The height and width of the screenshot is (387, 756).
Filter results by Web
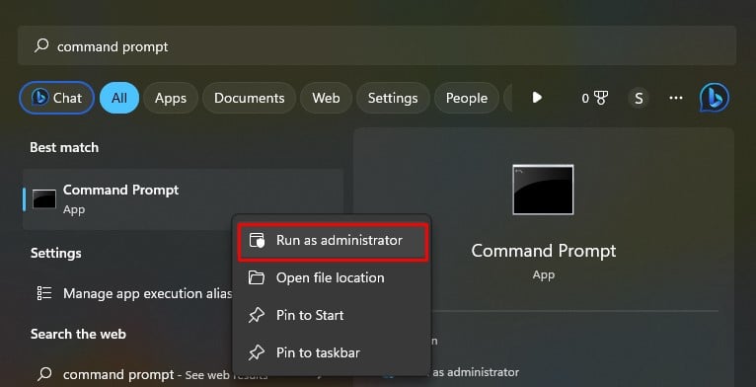pyautogui.click(x=326, y=98)
